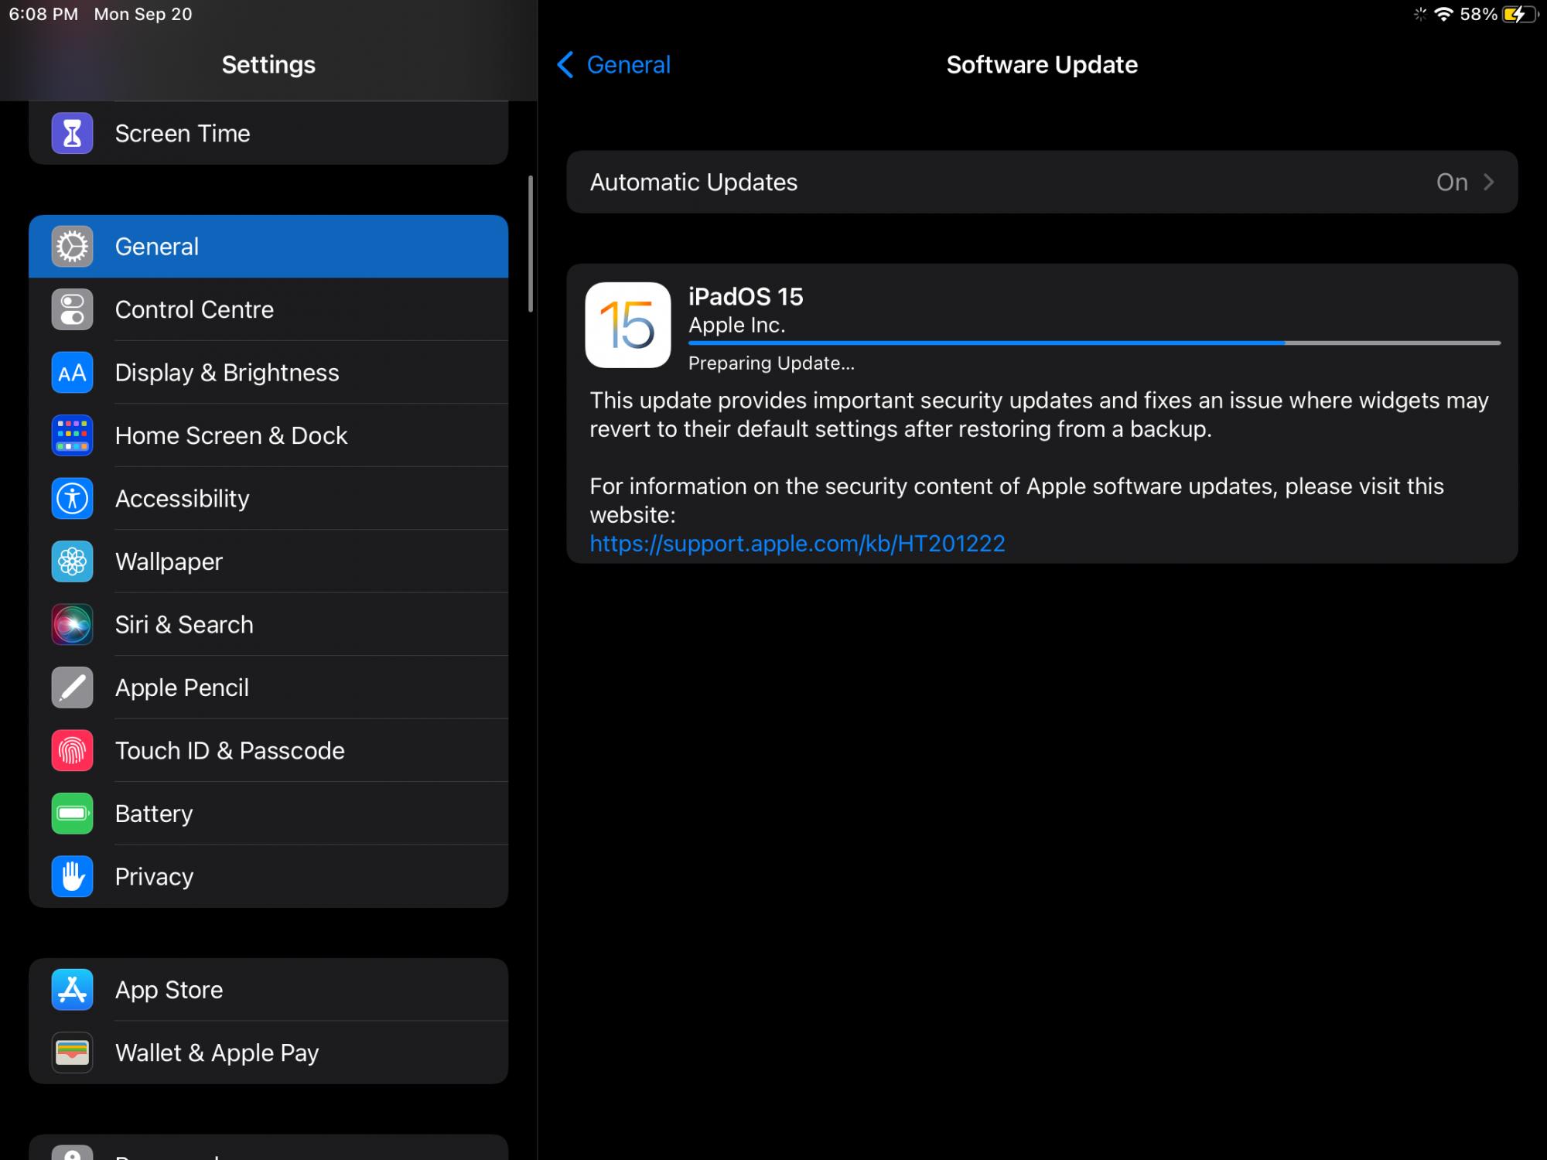Open Battery label in sidebar

pos(154,814)
